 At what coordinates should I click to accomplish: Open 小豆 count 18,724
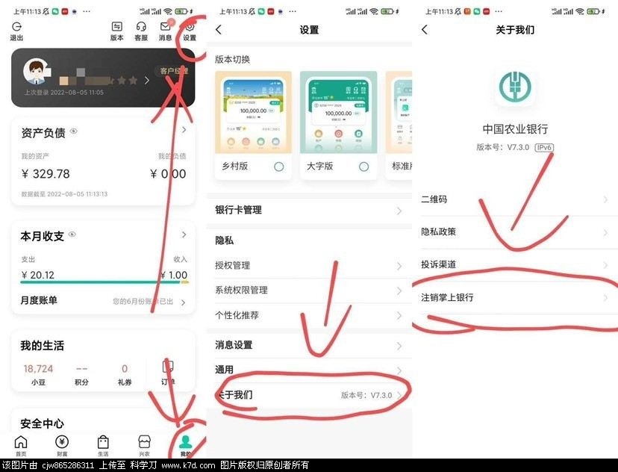point(38,374)
